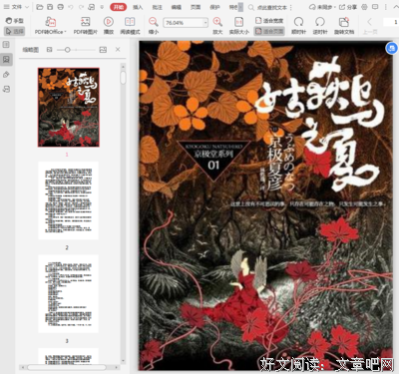Viewport: 399px width, 374px height.
Task: Click the hamburger menu icon beside 文件
Action: tap(6, 7)
